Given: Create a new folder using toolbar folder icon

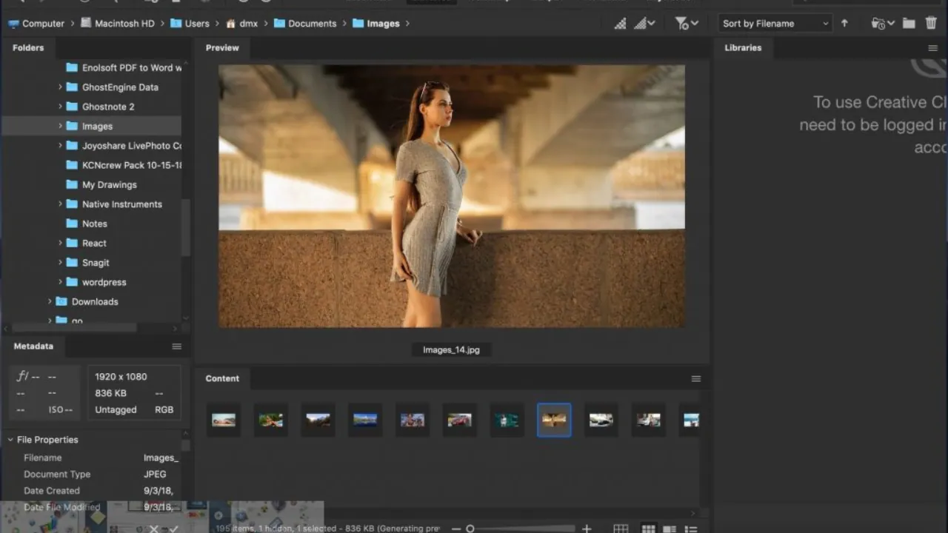Looking at the screenshot, I should coord(909,24).
